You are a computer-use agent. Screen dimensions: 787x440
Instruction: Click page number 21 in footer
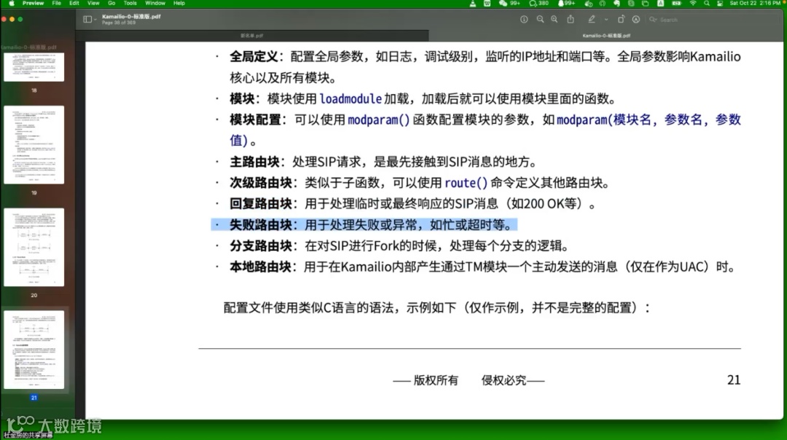click(x=734, y=380)
